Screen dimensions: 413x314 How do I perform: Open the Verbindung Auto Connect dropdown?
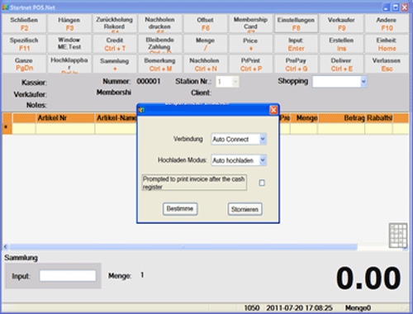[x=263, y=139]
